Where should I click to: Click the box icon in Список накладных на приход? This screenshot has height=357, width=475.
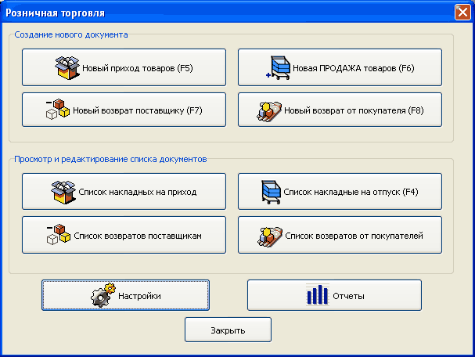point(63,192)
